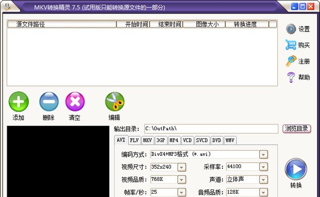Switch to the DVD format tab

click(217, 140)
